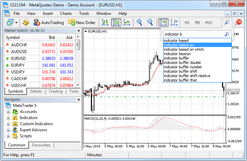Open the Help menu
The image size is (247, 161).
pos(123,14)
